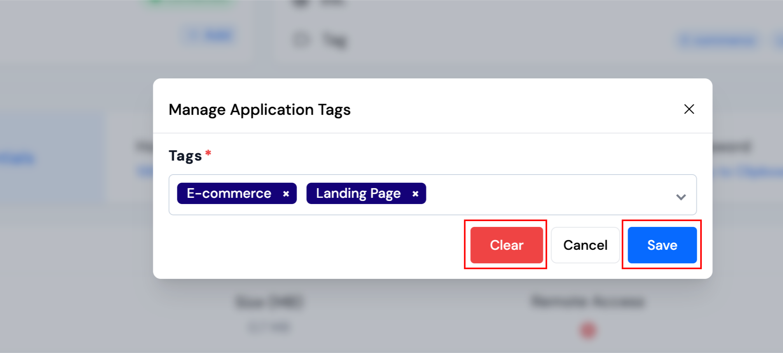Viewport: 783px width, 353px height.
Task: Click the blurred circular icon beside Tag
Action: click(301, 40)
